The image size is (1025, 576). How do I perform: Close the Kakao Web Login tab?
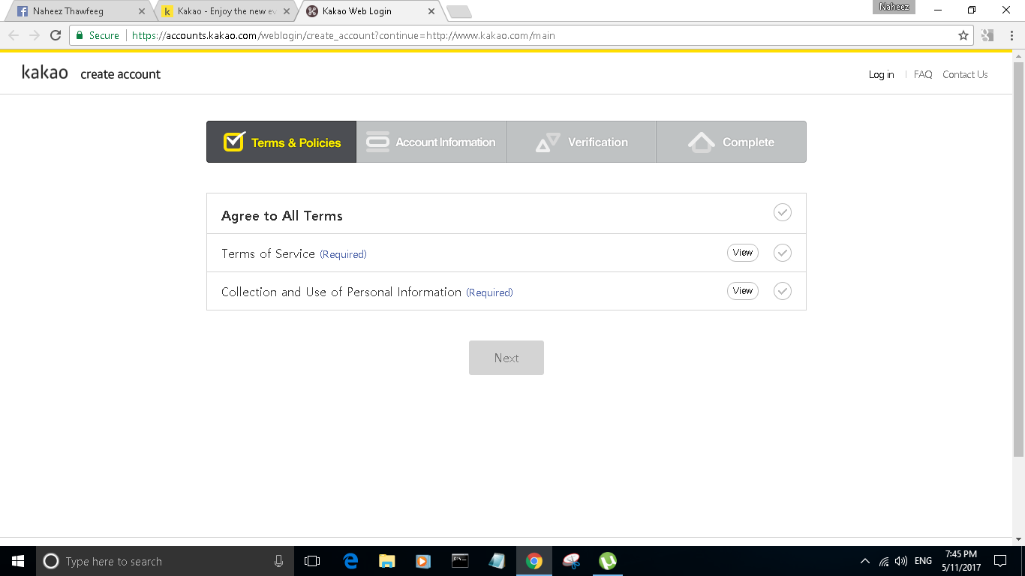click(x=431, y=11)
